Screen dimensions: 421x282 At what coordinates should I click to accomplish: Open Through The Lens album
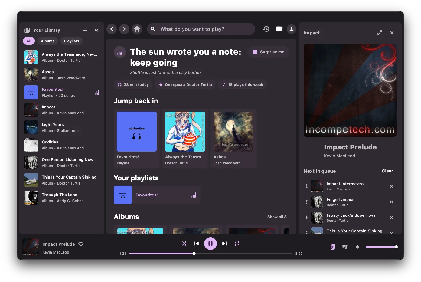62,198
